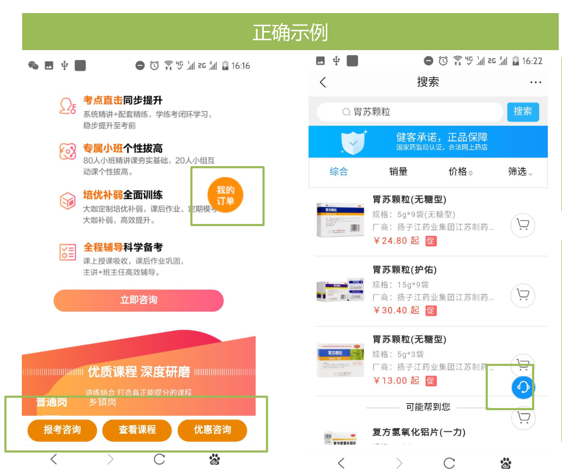Click the blue 搜索 button
Image resolution: width=562 pixels, height=475 pixels.
click(x=523, y=112)
